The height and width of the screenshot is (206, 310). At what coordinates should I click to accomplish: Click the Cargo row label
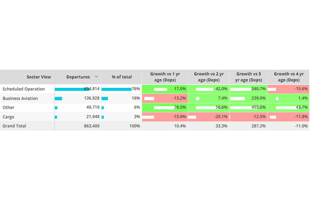click(x=9, y=117)
